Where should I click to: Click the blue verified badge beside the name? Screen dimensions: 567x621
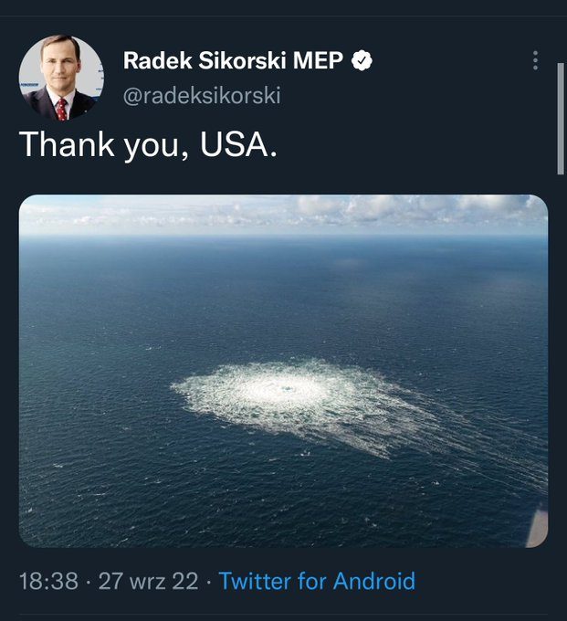click(x=362, y=61)
